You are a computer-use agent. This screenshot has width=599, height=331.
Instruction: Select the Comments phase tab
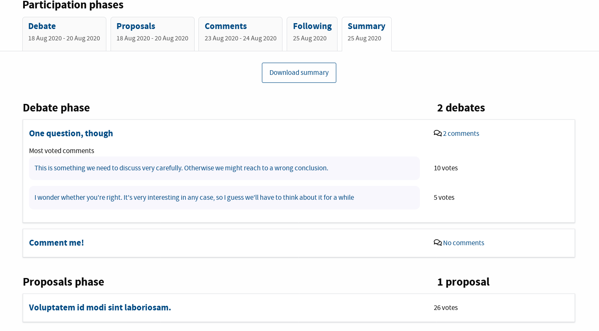point(240,34)
